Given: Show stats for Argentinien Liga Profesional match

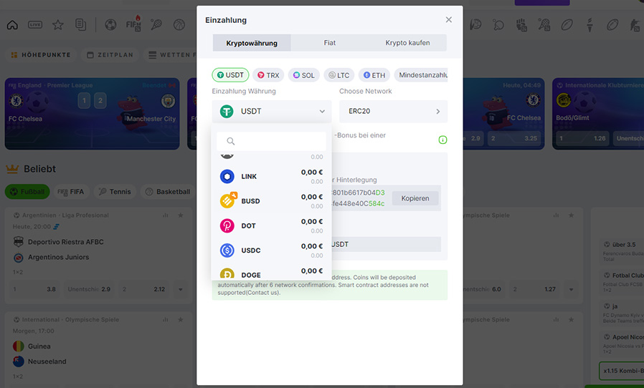Looking at the screenshot, I should 166,215.
